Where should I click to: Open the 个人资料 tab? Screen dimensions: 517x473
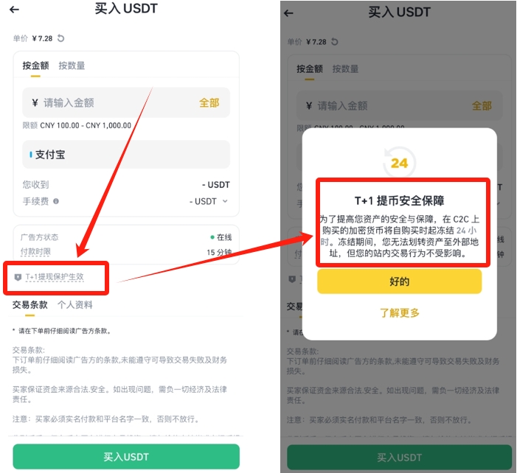click(x=75, y=305)
